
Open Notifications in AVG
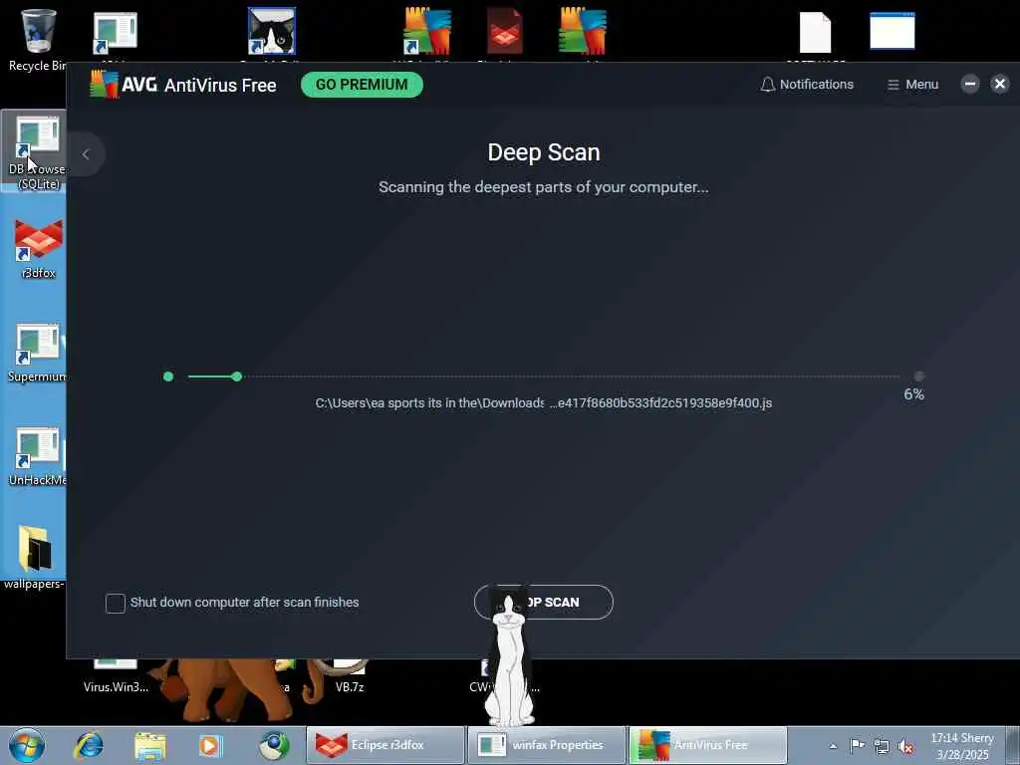[x=807, y=85]
